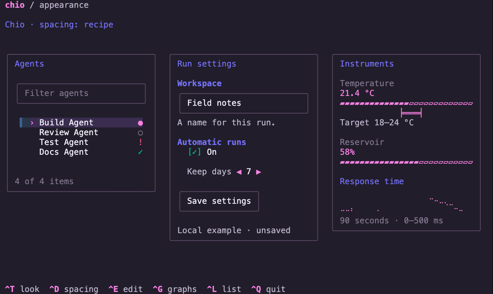
Task: Toggle the Automatic runs On checkbox
Action: (195, 152)
